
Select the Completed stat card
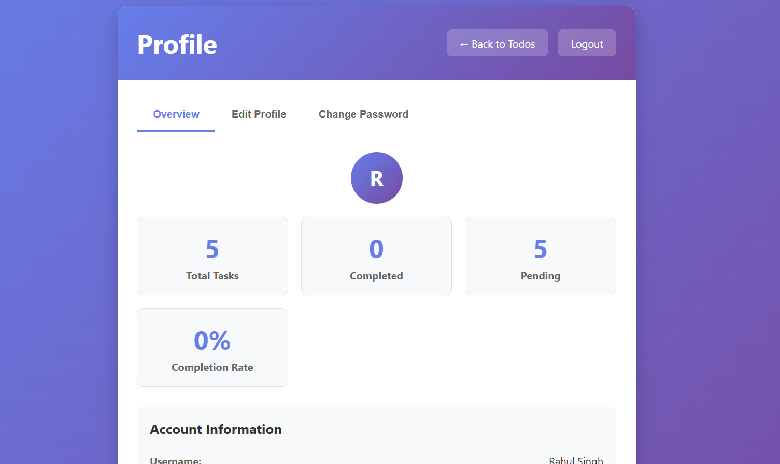pyautogui.click(x=376, y=256)
